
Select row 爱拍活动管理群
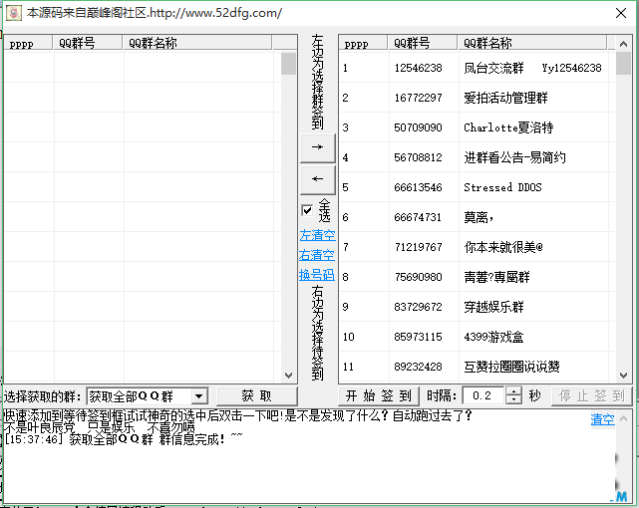[478, 98]
